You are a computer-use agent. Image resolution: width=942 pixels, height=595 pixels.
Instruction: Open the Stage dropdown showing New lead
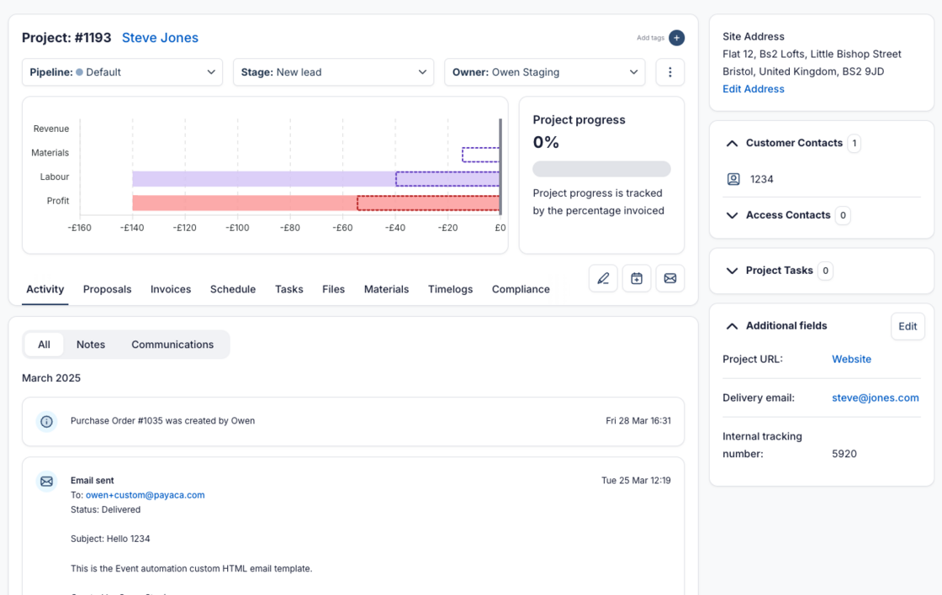click(333, 72)
